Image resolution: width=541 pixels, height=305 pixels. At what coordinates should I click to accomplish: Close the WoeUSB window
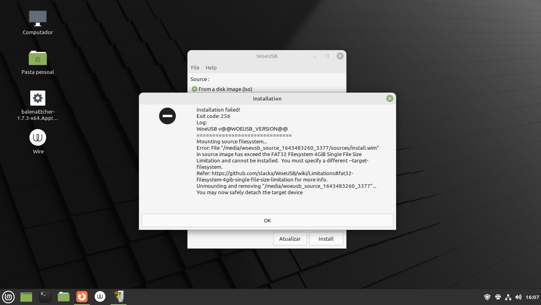point(340,56)
